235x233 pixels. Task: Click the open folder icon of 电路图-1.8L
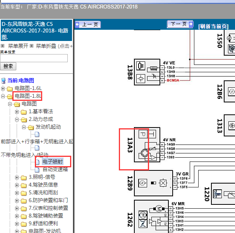[x=10, y=97]
